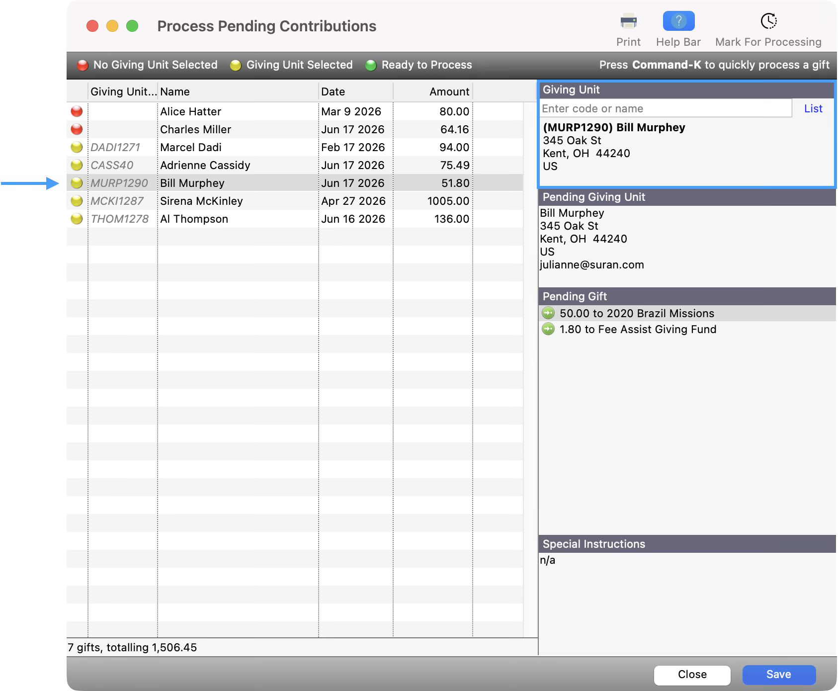The height and width of the screenshot is (691, 838).
Task: Focus the Enter code or name field
Action: [x=666, y=108]
